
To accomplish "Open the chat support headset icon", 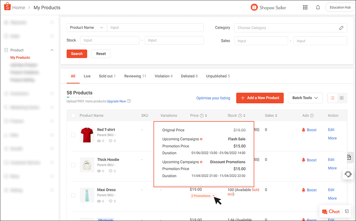I will click(348, 174).
